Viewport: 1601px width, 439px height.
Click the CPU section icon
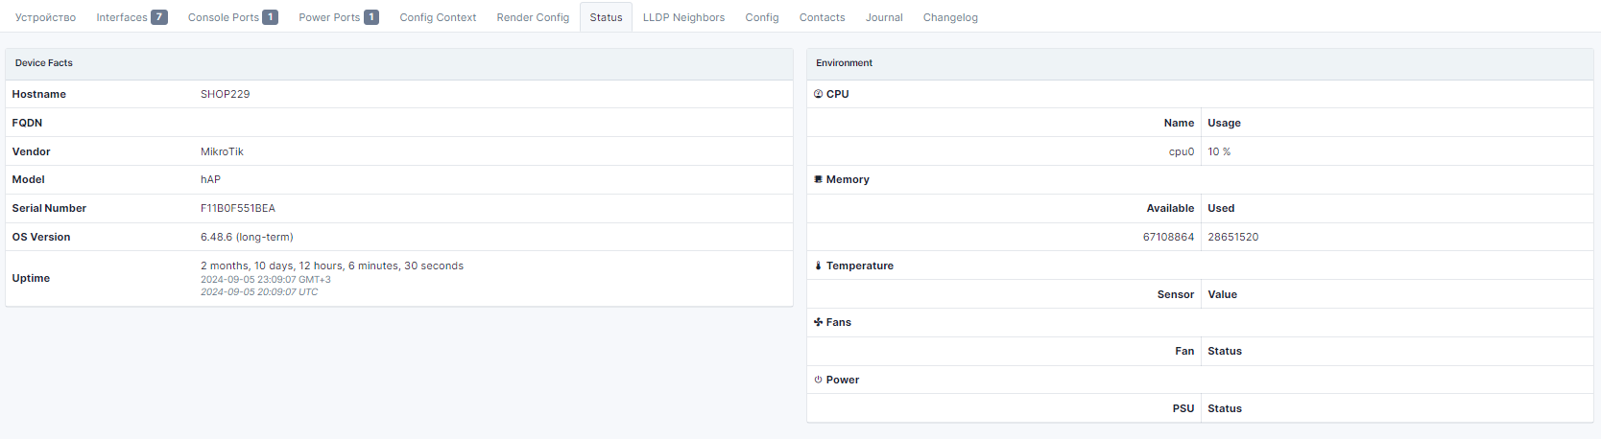(x=819, y=94)
